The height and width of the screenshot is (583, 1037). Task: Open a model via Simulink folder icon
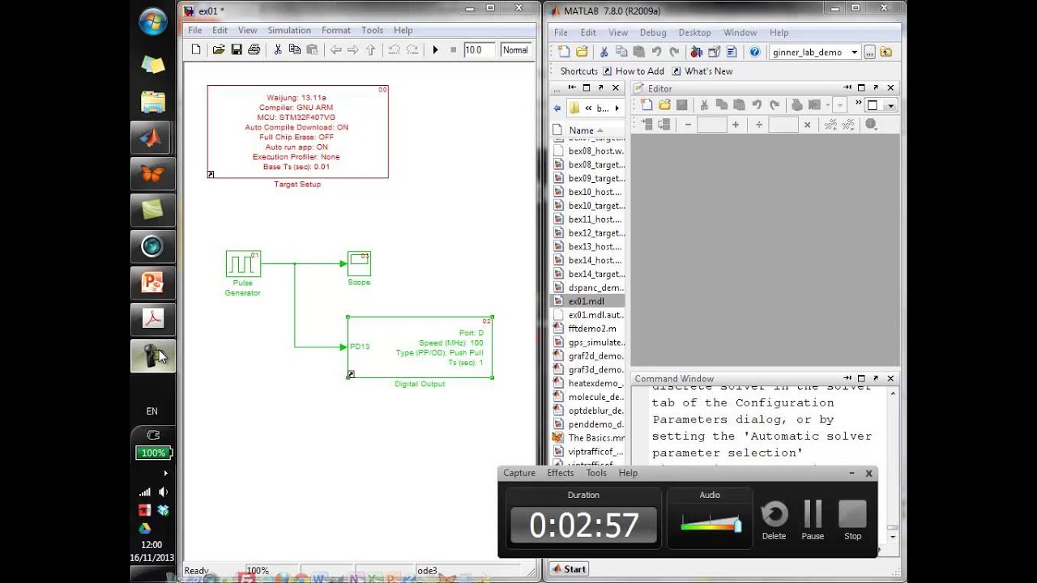click(x=218, y=50)
